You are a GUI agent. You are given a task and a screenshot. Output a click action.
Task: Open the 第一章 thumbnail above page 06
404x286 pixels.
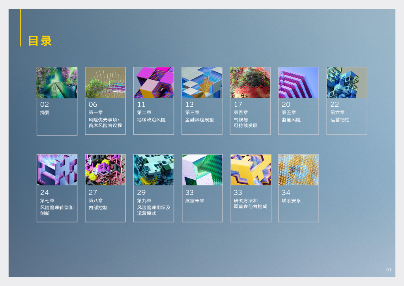105,83
